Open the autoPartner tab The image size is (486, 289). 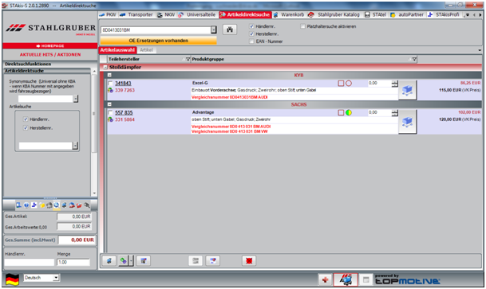click(407, 14)
